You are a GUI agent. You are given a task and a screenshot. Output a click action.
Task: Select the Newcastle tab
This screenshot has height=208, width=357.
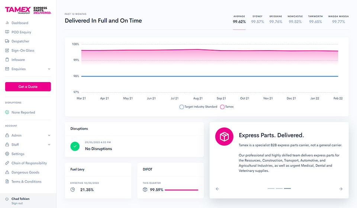click(295, 20)
